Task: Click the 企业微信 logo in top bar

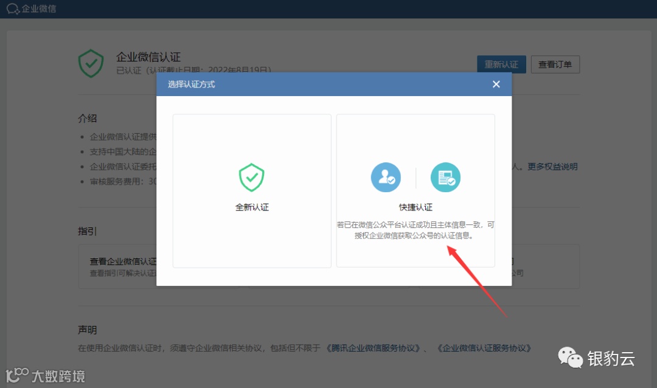Action: [x=32, y=9]
